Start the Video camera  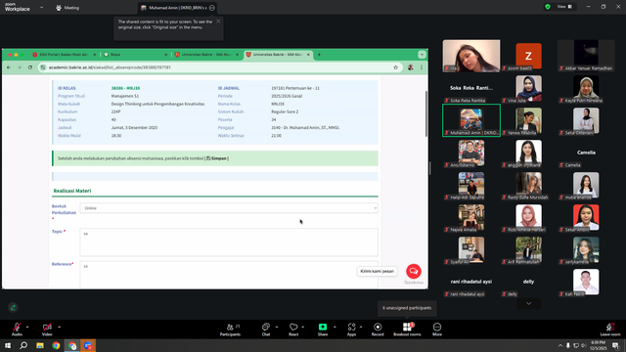click(47, 330)
